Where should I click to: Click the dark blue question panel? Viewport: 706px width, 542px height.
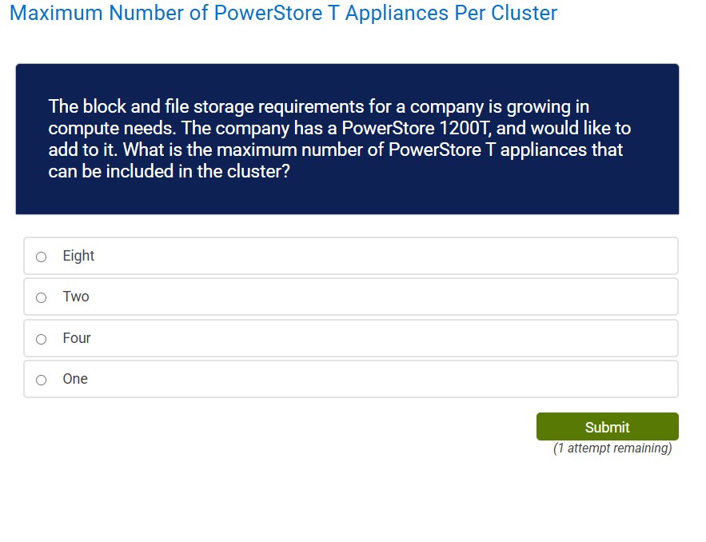coord(346,138)
